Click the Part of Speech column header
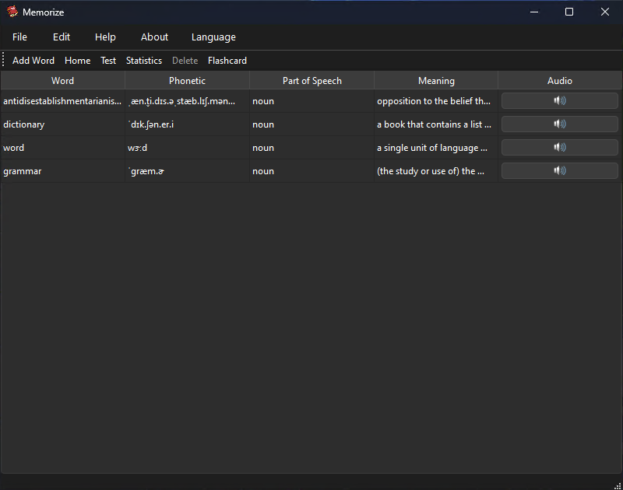This screenshot has height=490, width=623. coord(311,81)
